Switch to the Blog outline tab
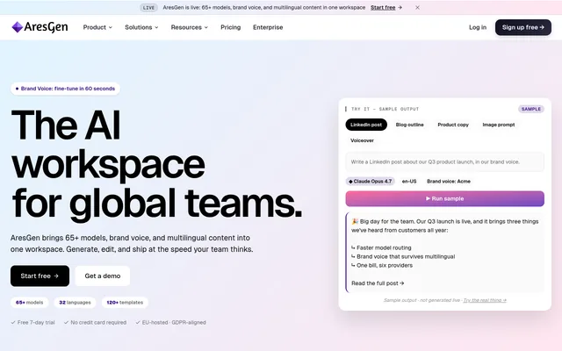Screen dimensions: 562x351 (410, 125)
